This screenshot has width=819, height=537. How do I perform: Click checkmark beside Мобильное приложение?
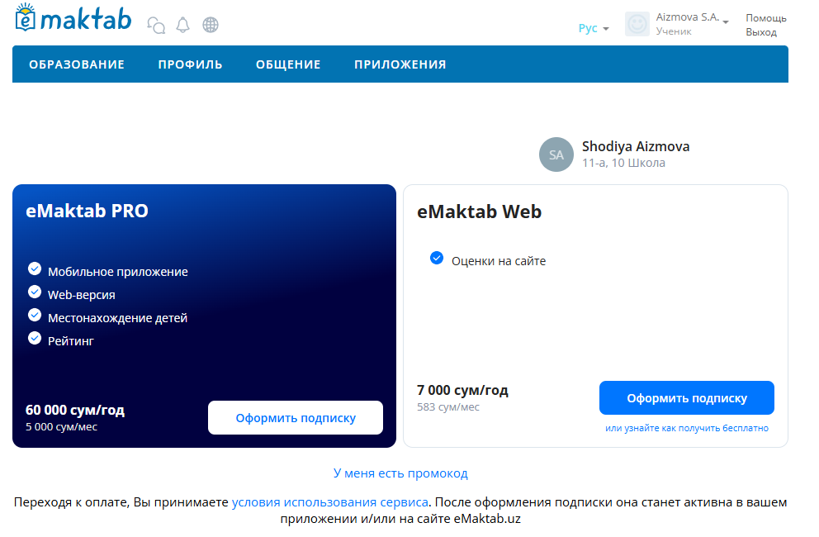(x=35, y=269)
